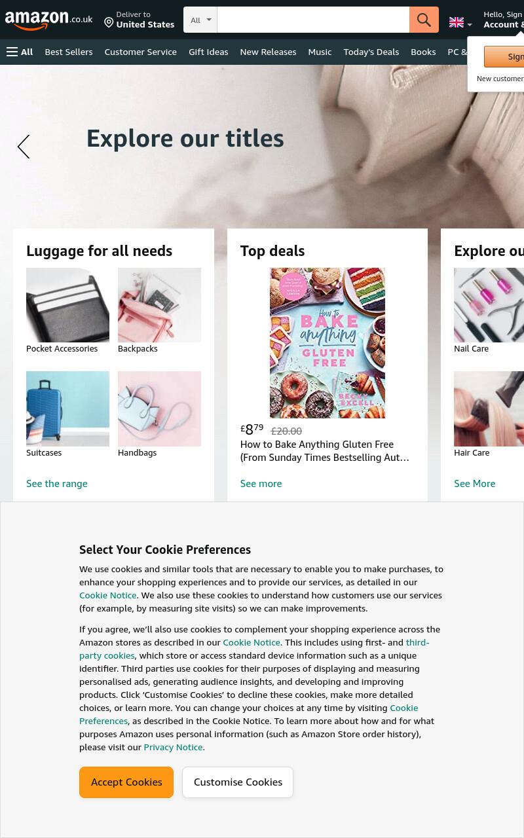Open the Suitcases category image
Screen dimensions: 524x838
tap(67, 409)
